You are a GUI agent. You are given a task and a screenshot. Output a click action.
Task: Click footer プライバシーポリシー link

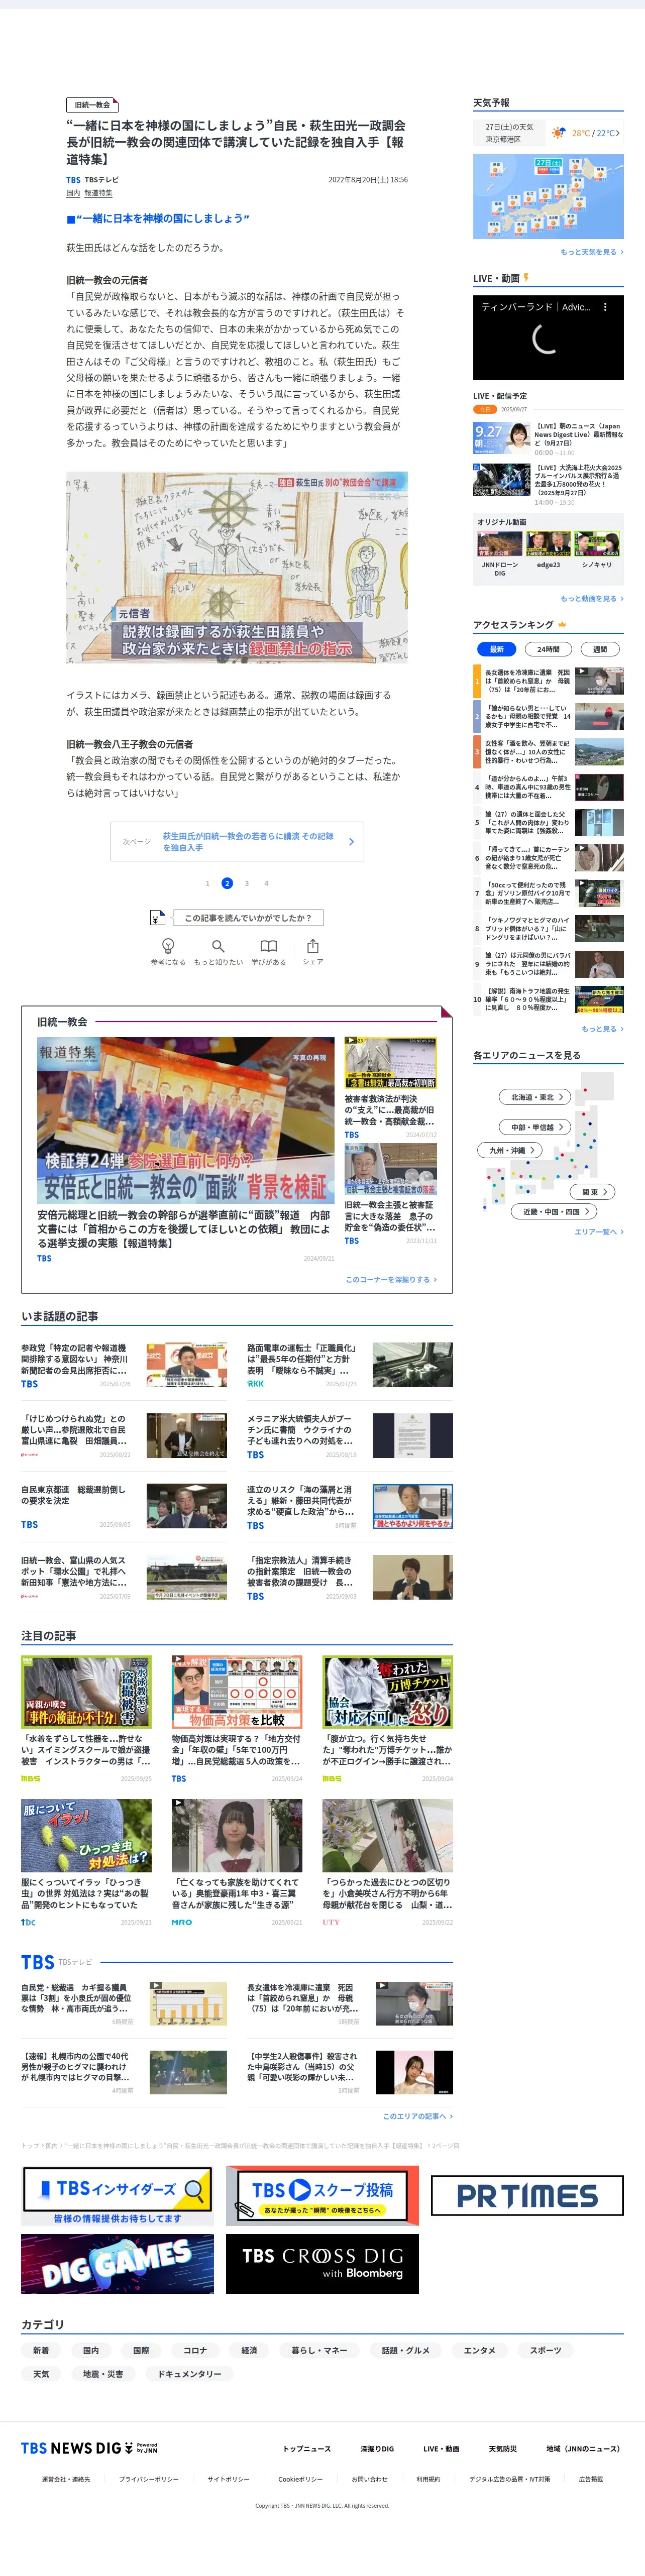click(149, 2479)
